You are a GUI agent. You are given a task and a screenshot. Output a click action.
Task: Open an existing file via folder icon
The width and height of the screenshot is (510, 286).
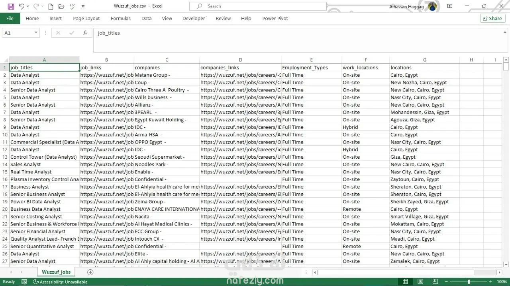pos(61,6)
